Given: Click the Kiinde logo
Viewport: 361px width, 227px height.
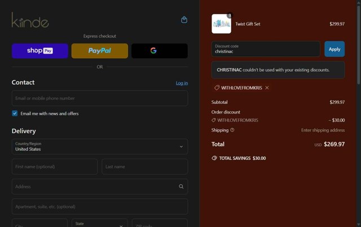Looking at the screenshot, I should (30, 20).
